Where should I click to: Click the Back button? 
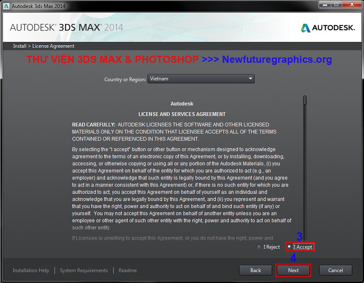tap(255, 270)
